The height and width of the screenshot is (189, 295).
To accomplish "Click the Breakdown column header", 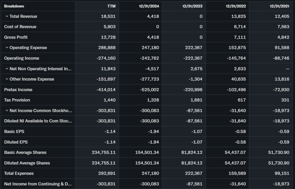I will tap(14, 6).
